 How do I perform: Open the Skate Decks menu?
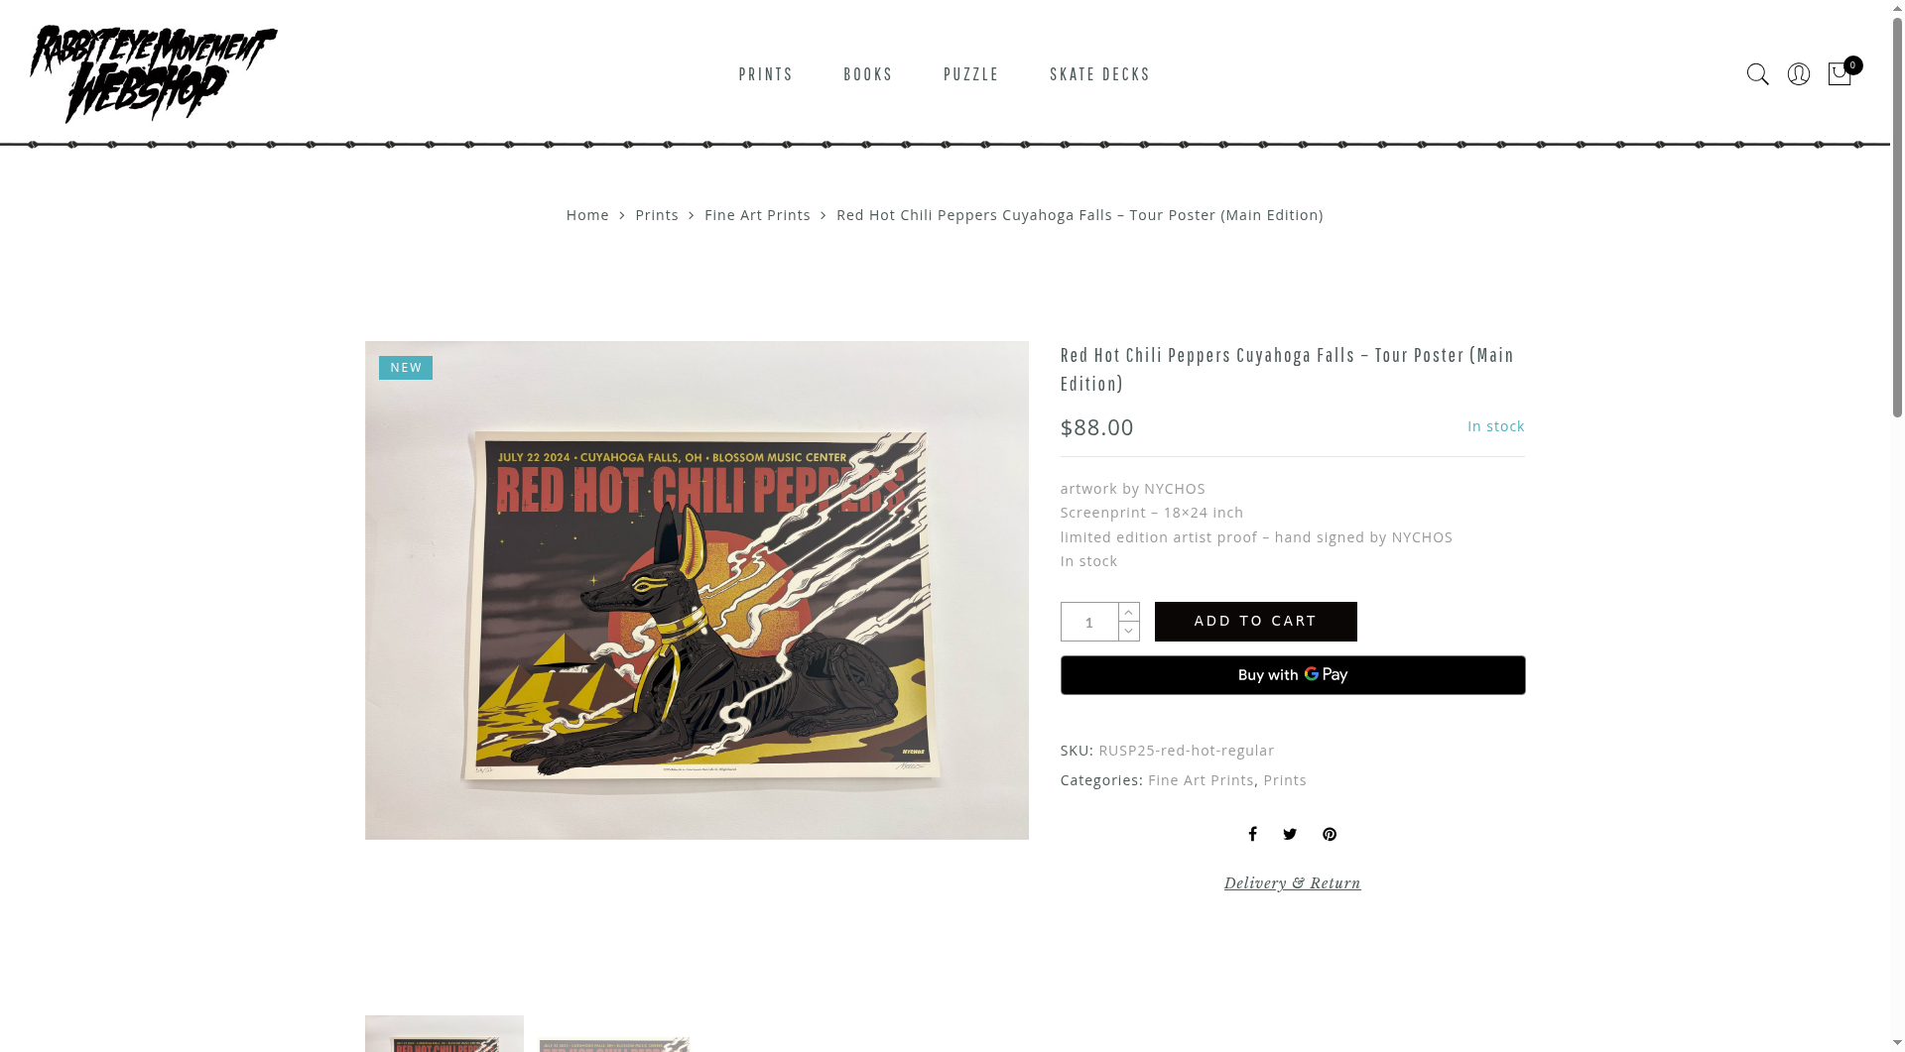[1100, 74]
